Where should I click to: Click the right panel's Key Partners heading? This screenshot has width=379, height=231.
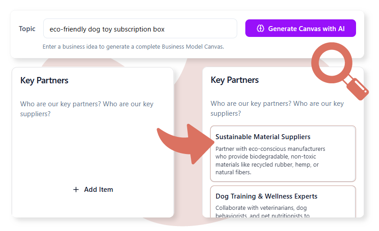(x=235, y=80)
